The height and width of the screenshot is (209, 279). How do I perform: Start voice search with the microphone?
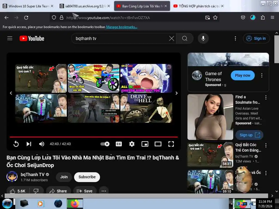[203, 38]
